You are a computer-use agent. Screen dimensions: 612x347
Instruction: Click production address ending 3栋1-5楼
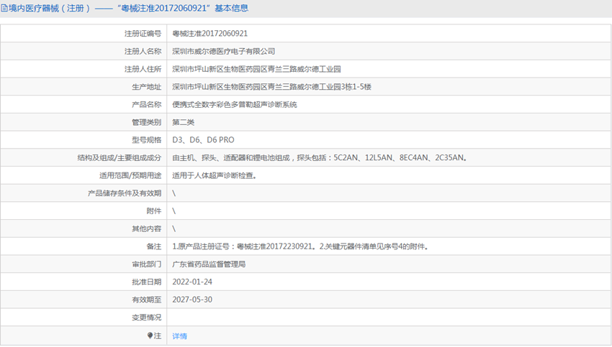click(271, 87)
